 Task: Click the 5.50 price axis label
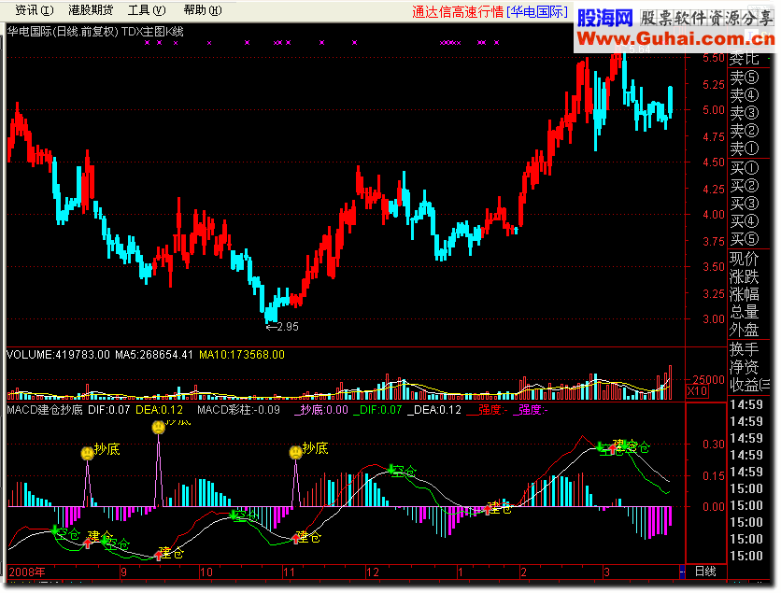713,58
